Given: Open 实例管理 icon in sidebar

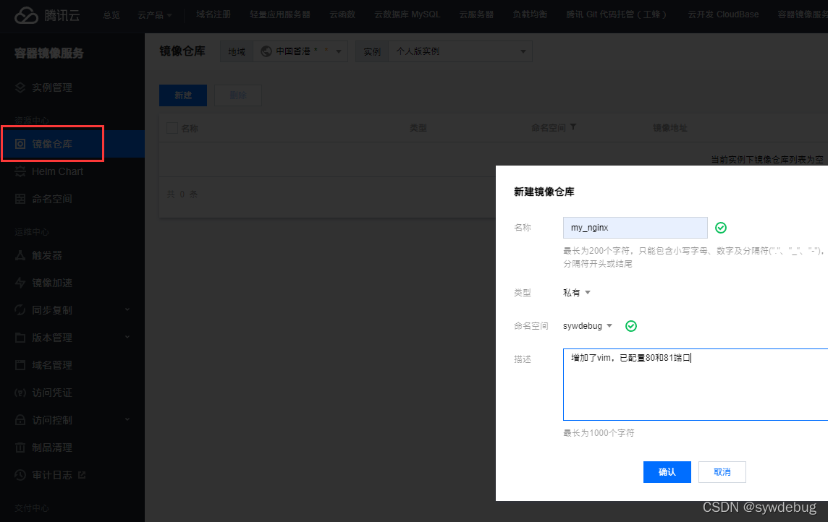Looking at the screenshot, I should pos(20,87).
